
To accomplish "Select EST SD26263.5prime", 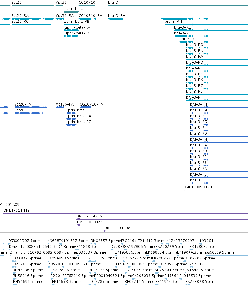I will pyautogui.click(x=26, y=264).
